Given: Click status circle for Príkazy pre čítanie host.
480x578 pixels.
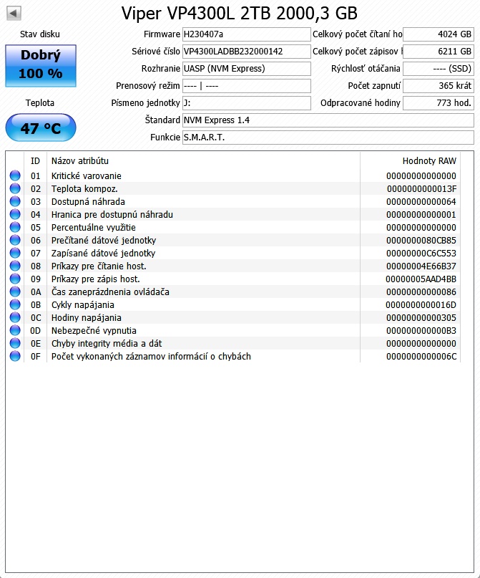Looking at the screenshot, I should coord(15,266).
